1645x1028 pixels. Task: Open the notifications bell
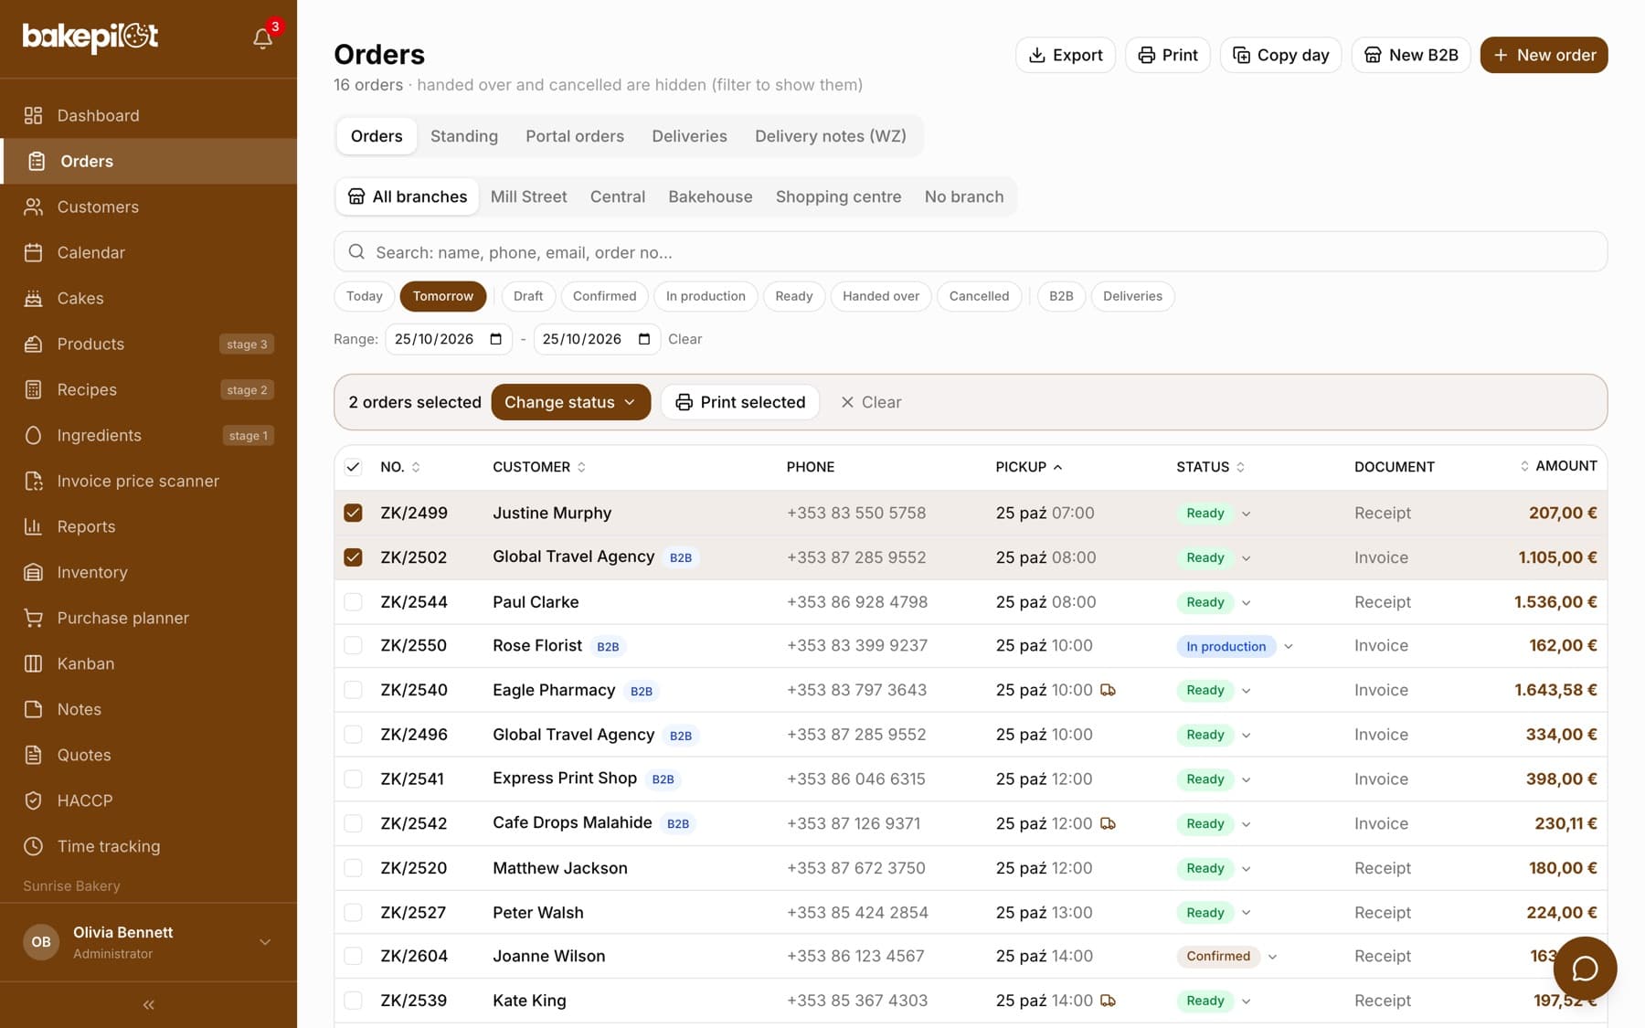point(262,37)
